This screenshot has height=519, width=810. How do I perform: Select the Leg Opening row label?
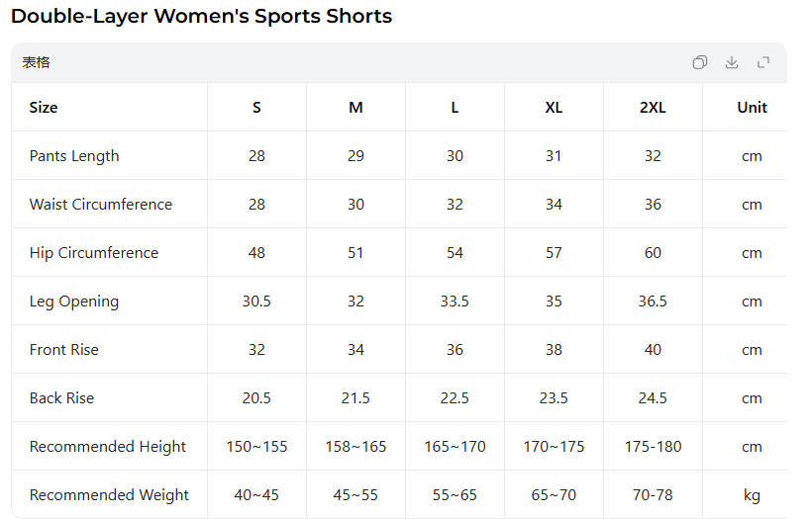pos(74,302)
